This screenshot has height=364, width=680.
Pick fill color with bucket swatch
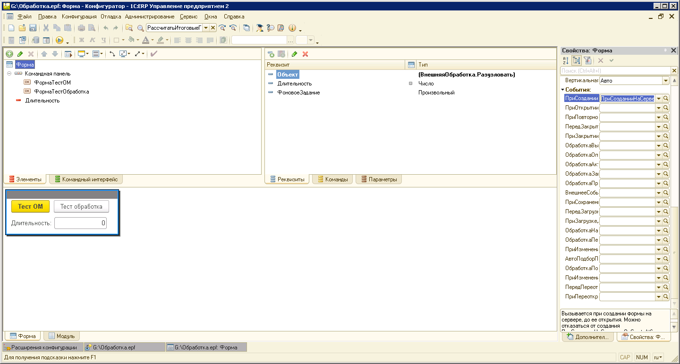(x=131, y=41)
